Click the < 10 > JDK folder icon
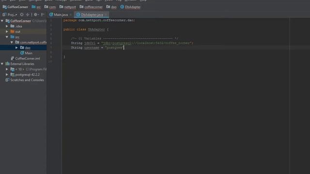The height and width of the screenshot is (174, 310). (13, 69)
